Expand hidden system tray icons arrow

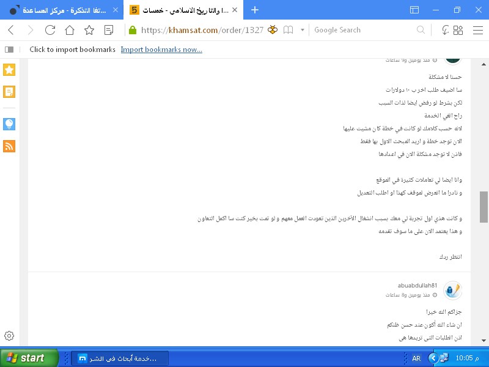(433, 358)
